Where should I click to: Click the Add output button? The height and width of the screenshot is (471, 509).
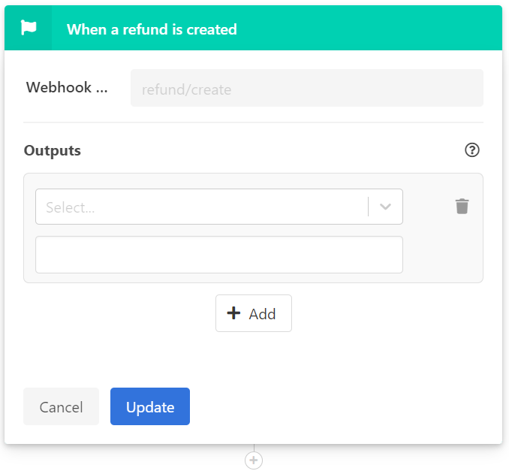(x=254, y=313)
